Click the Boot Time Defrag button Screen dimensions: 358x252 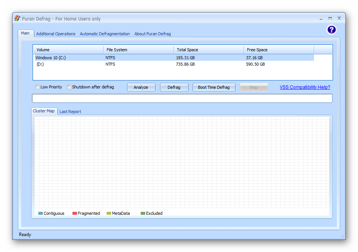(x=214, y=87)
